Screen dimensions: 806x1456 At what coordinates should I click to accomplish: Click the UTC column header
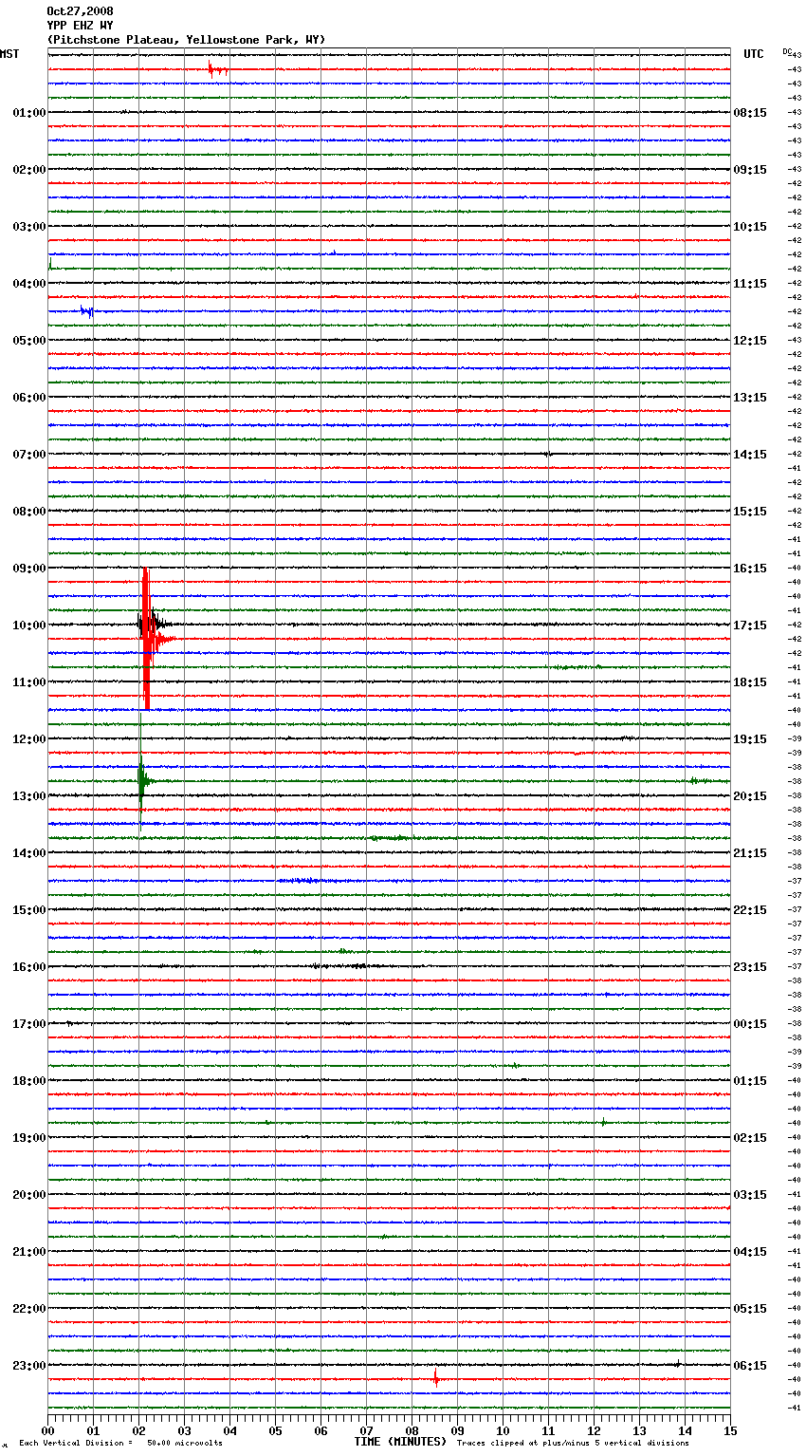[754, 54]
